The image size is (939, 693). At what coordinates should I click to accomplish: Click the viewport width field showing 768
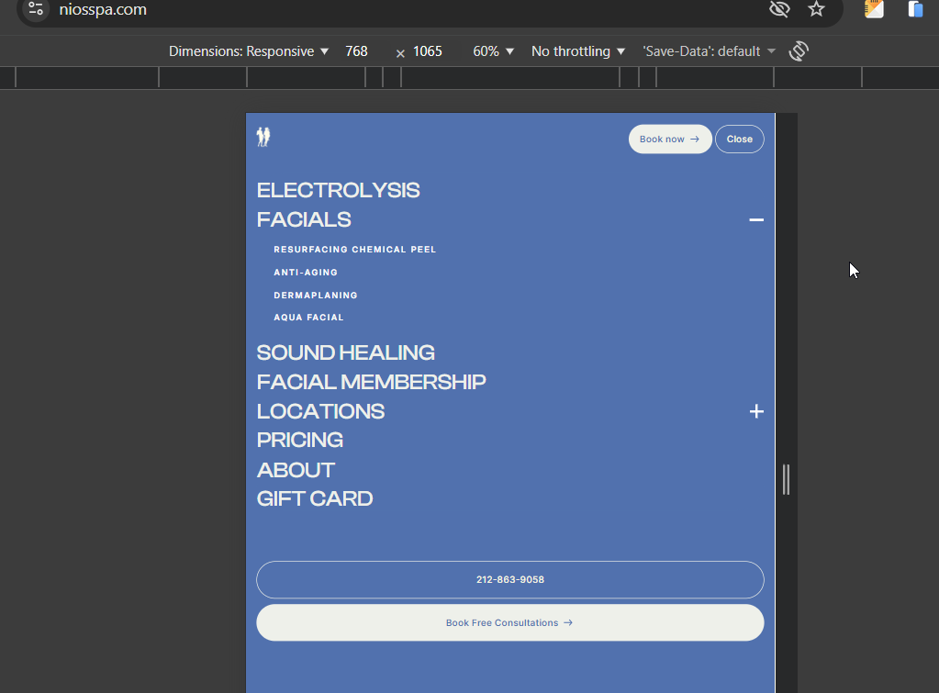coord(356,51)
